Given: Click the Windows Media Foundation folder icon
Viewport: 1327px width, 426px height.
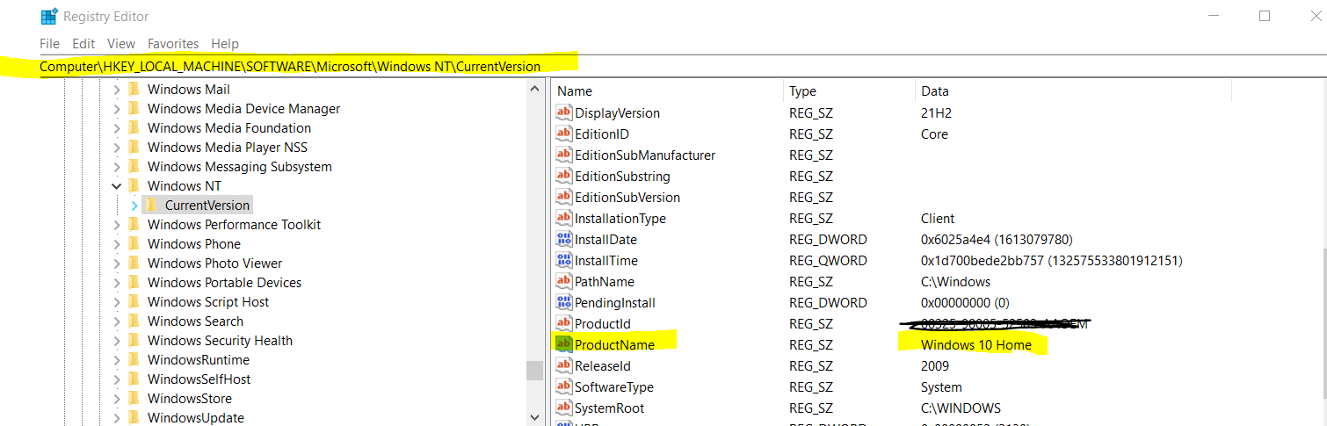Looking at the screenshot, I should pyautogui.click(x=134, y=127).
